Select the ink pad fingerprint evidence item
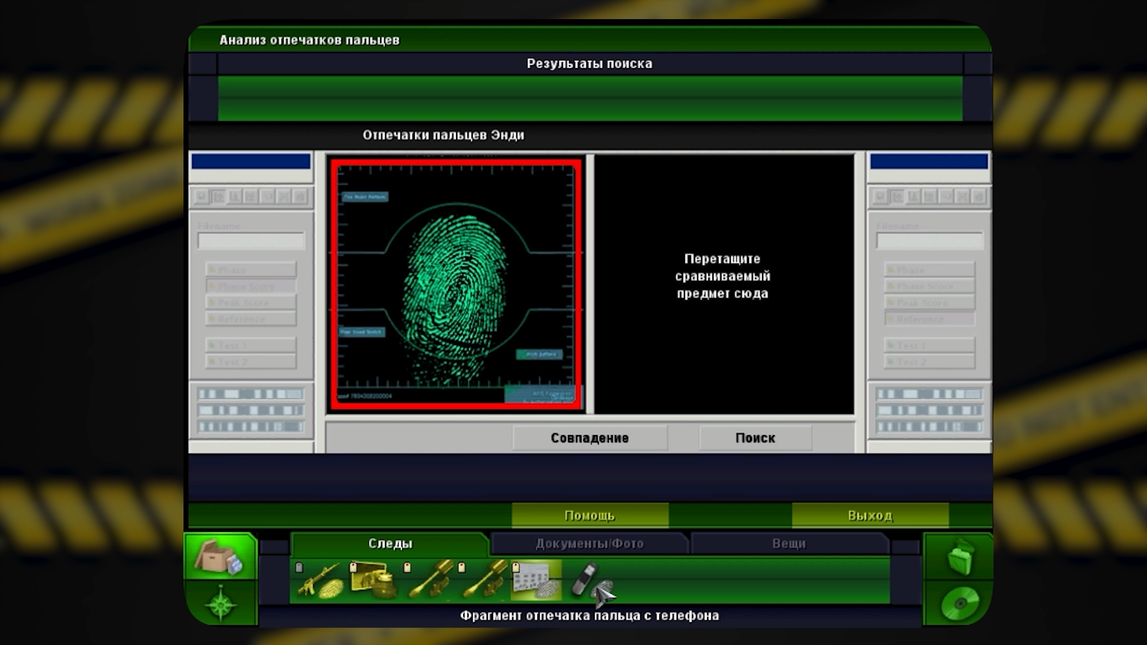1147x645 pixels. pos(374,580)
